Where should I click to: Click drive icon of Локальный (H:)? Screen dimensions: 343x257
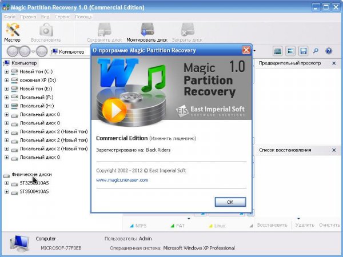[x=14, y=106]
